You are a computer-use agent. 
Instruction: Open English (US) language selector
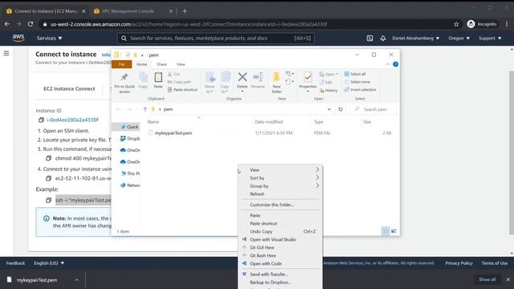pos(49,263)
